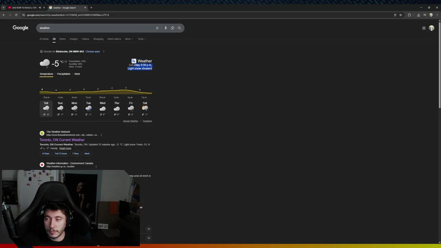441x248 pixels.
Task: Go forward with the browser forward arrow
Action: click(x=10, y=15)
